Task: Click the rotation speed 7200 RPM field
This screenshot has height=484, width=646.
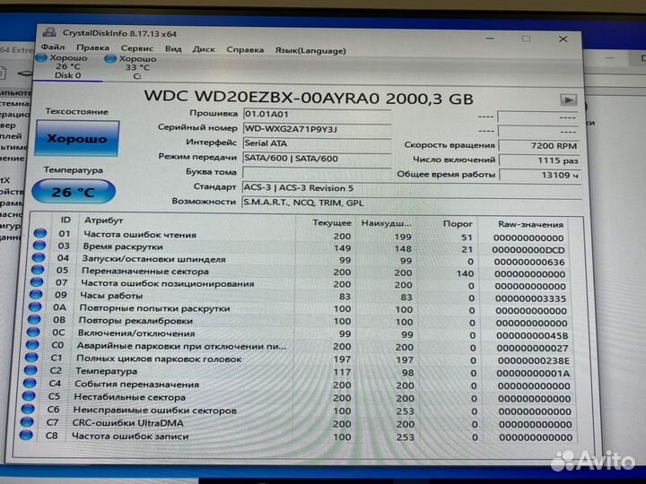Action: [x=539, y=146]
